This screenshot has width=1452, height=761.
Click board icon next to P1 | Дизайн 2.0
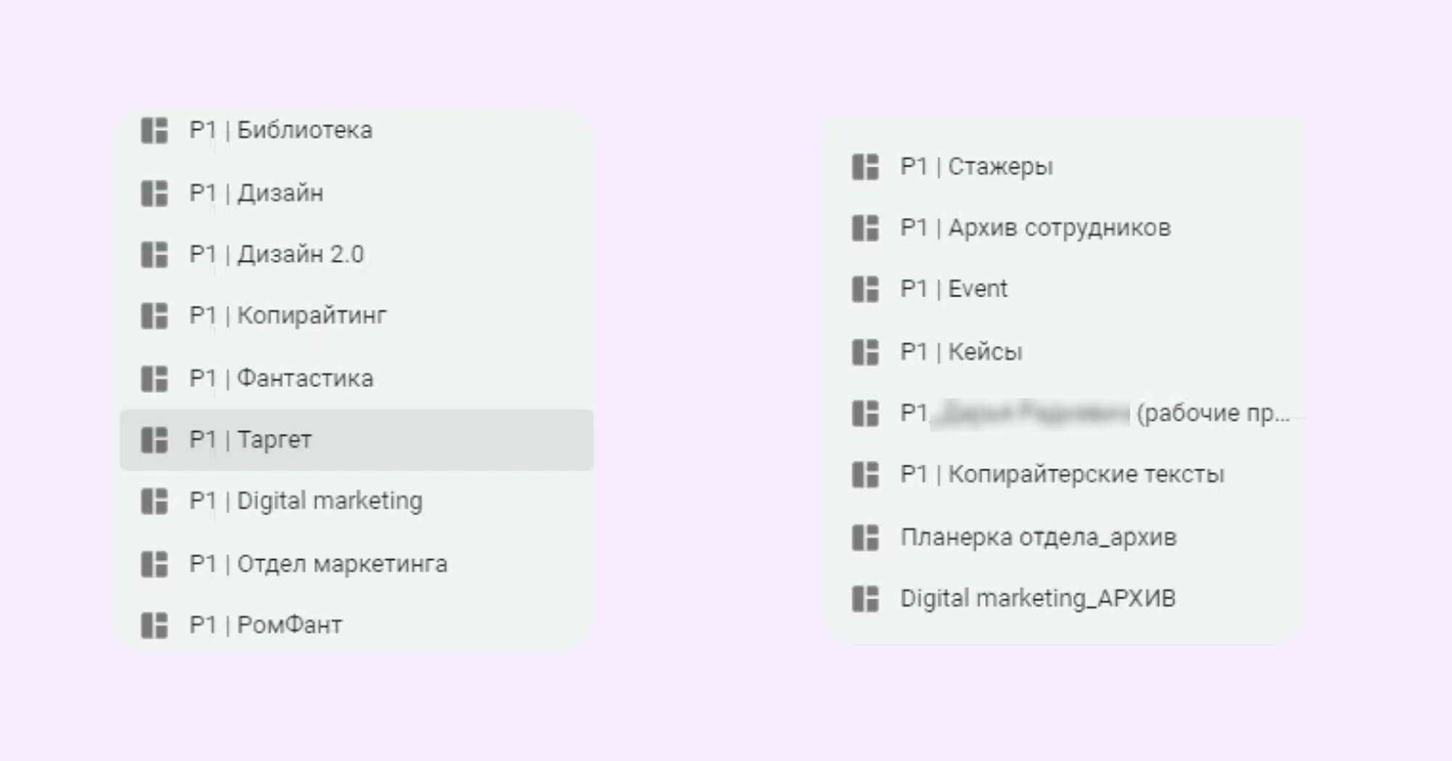(x=154, y=255)
